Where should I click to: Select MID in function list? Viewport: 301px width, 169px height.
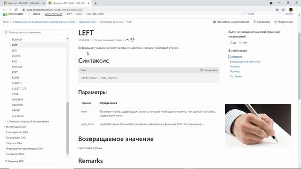coord(15,61)
